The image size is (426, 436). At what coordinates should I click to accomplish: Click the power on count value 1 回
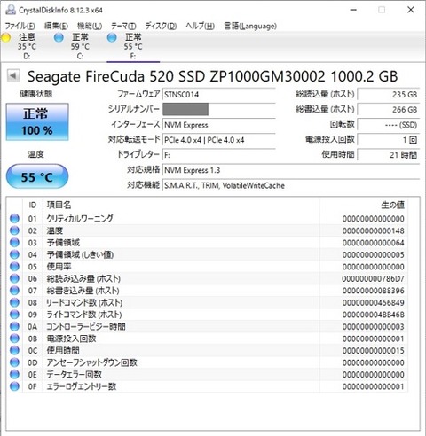(x=389, y=140)
